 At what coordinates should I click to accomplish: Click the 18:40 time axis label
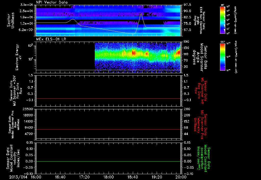coord(133,177)
